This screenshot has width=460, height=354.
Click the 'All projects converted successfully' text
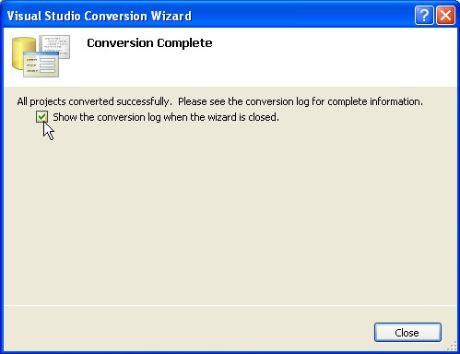pos(94,101)
